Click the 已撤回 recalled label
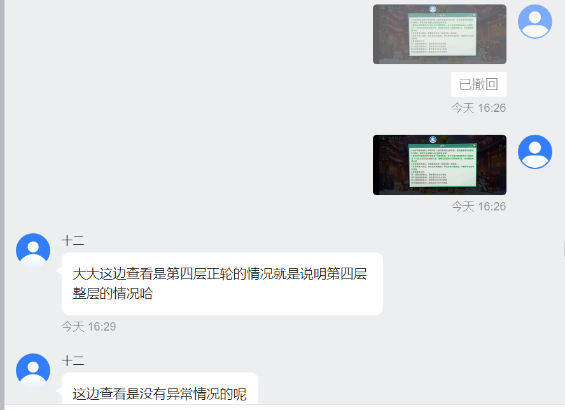The width and height of the screenshot is (565, 410). (x=478, y=85)
